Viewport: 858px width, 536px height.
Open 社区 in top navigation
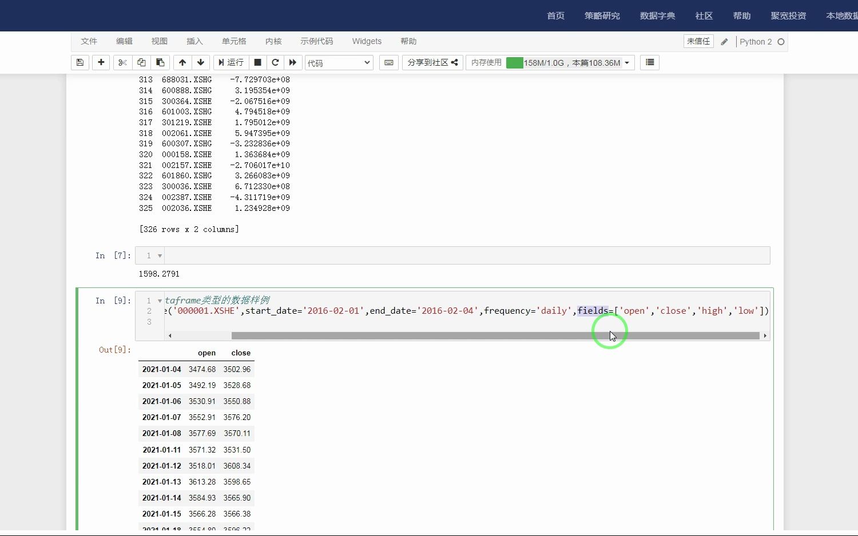[704, 16]
